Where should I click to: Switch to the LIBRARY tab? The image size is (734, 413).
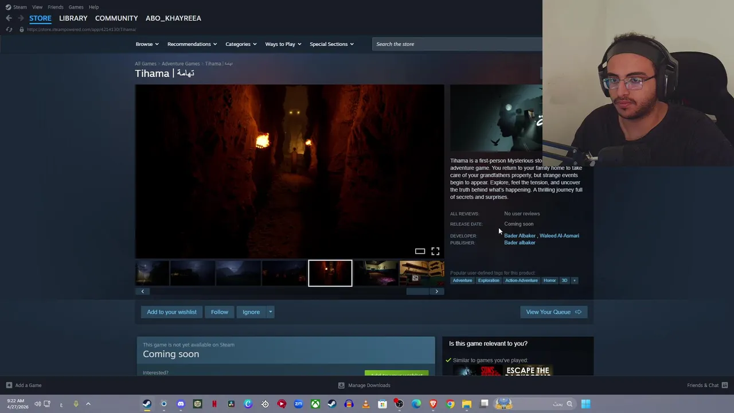pyautogui.click(x=73, y=18)
